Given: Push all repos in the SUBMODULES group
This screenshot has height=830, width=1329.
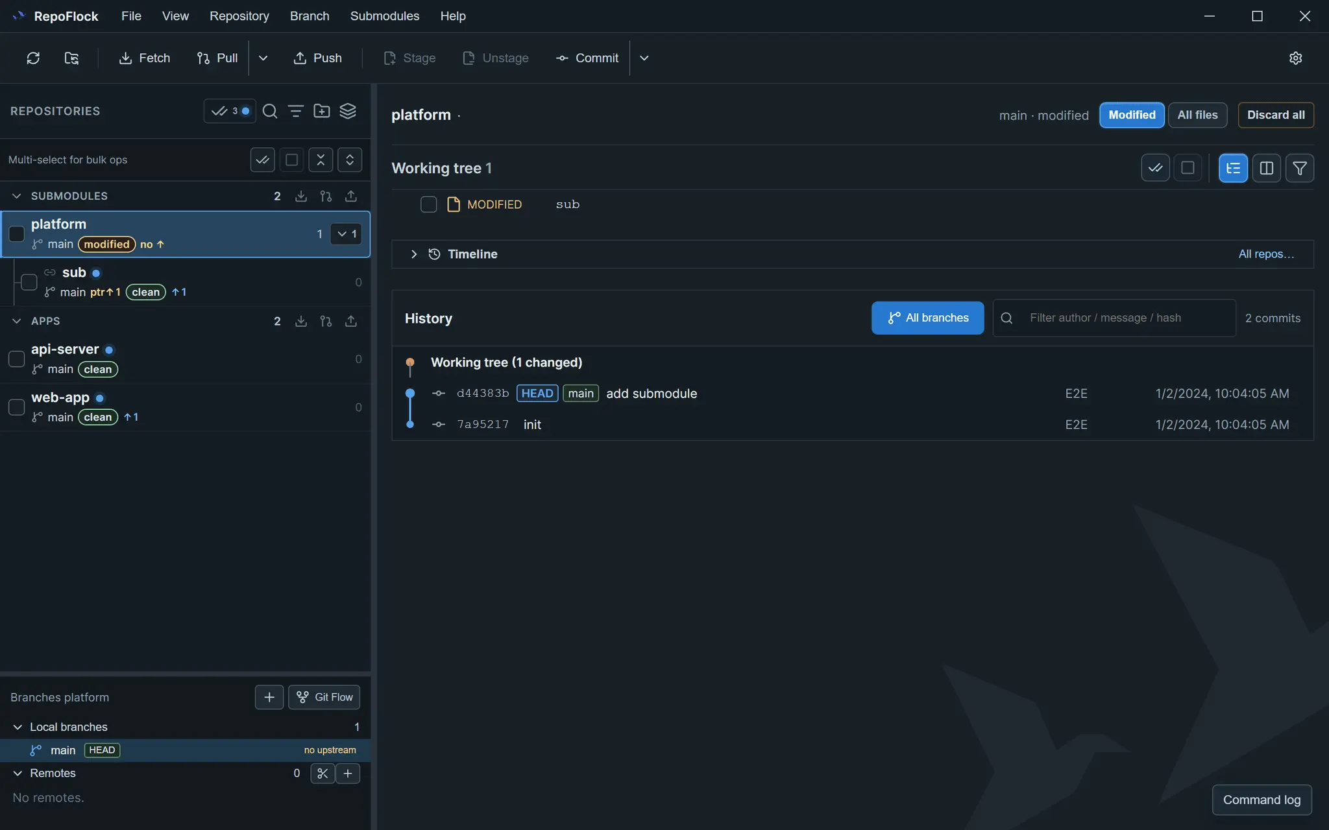Looking at the screenshot, I should click(x=351, y=196).
